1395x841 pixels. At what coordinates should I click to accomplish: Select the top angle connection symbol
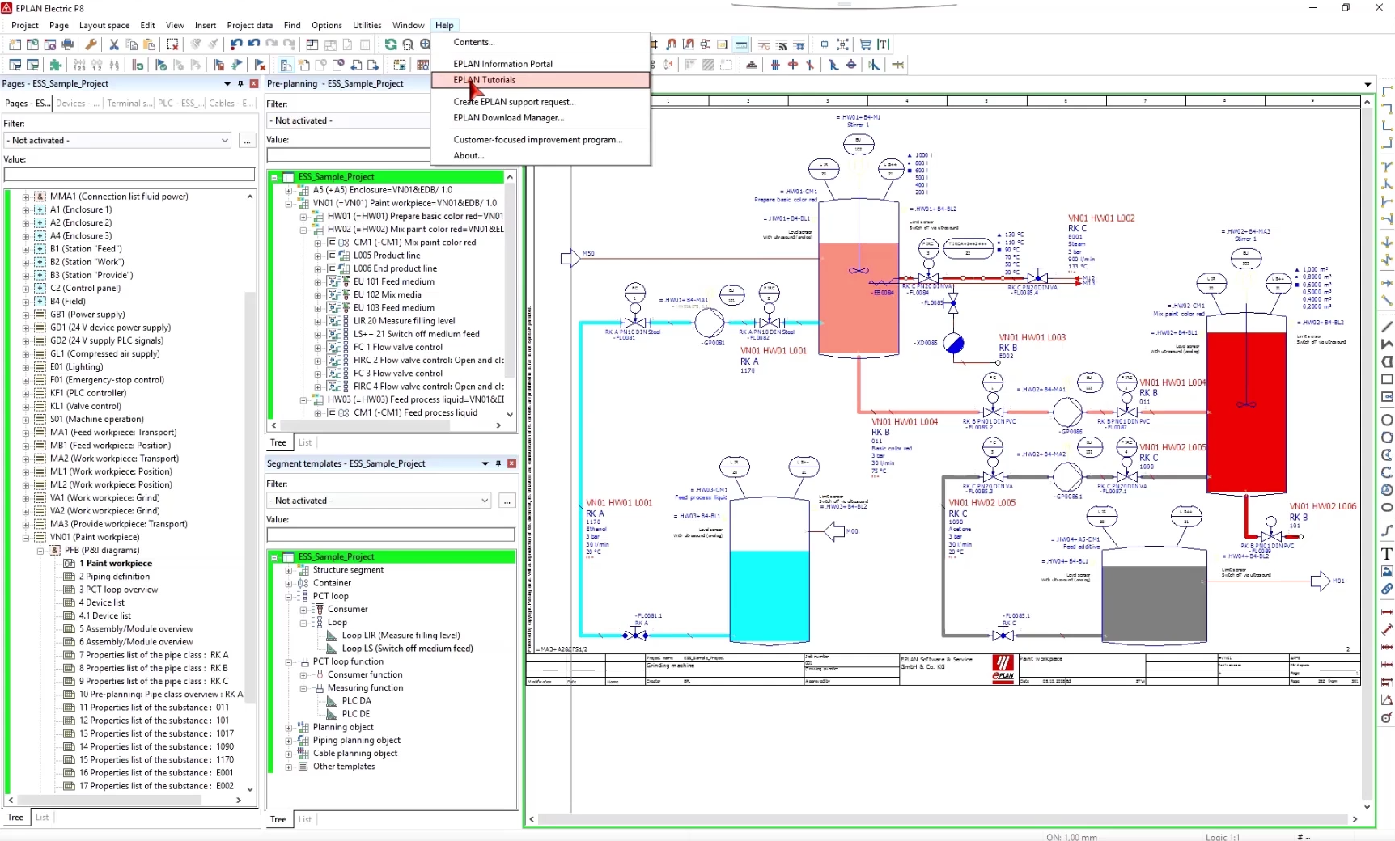[x=1387, y=91]
